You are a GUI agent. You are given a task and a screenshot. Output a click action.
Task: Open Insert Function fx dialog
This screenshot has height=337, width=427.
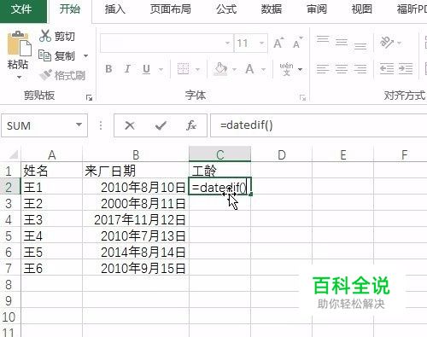[x=191, y=125]
